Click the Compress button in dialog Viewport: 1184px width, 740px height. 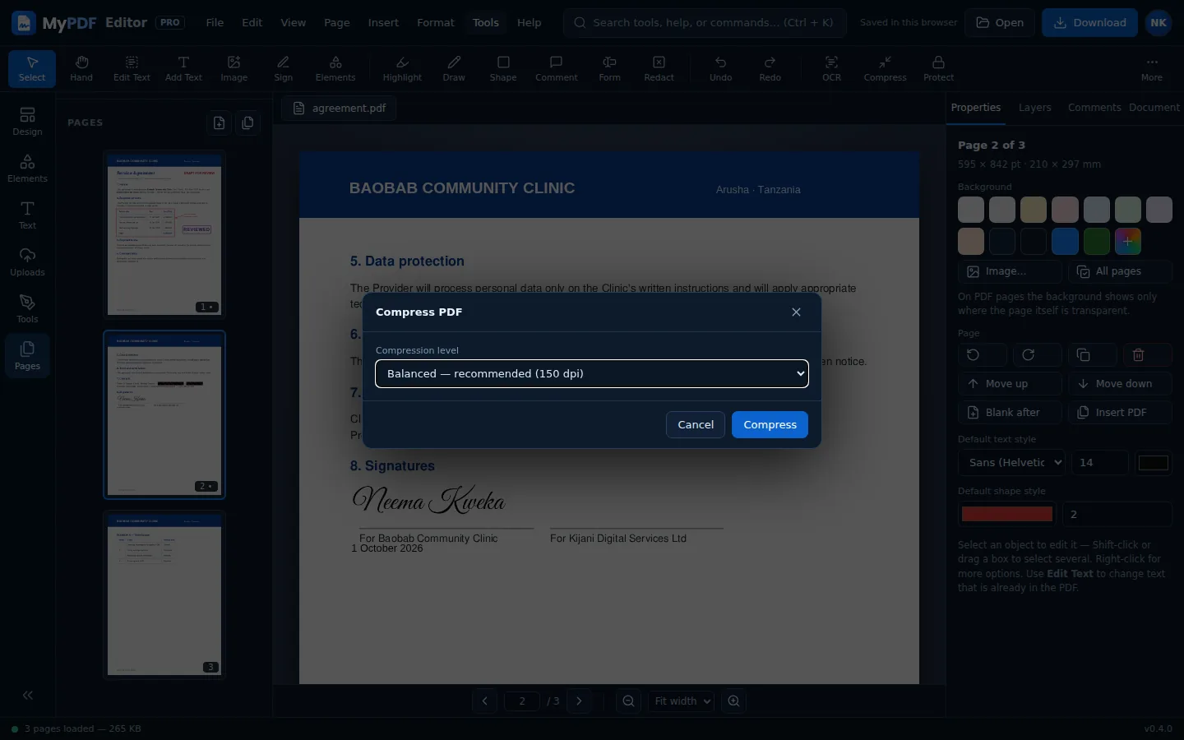(770, 425)
